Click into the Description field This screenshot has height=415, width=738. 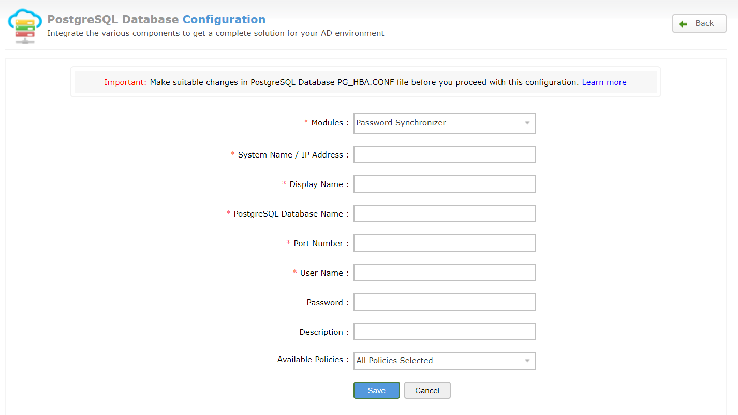tap(444, 332)
